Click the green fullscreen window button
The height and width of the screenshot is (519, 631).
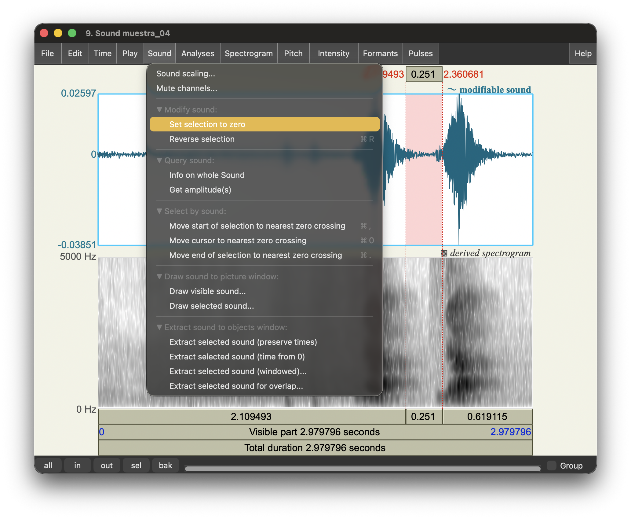tap(72, 33)
